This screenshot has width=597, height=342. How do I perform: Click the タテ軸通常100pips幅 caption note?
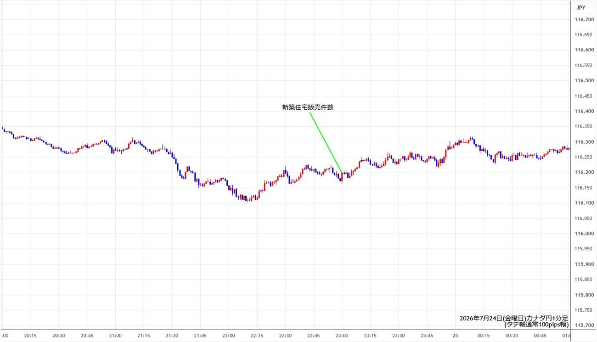[x=536, y=324]
